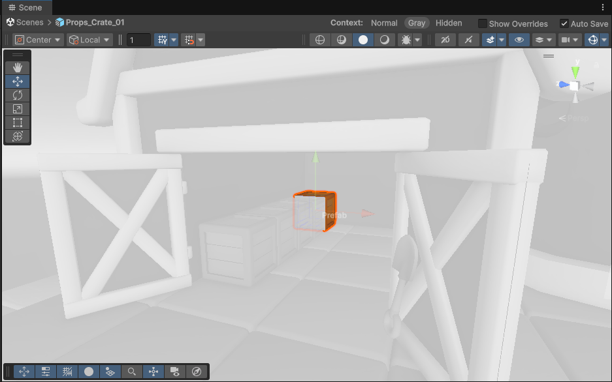Select the Hand view tool

(x=18, y=68)
